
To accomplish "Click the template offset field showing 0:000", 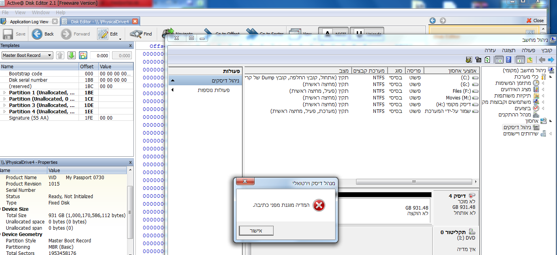I will click(100, 56).
